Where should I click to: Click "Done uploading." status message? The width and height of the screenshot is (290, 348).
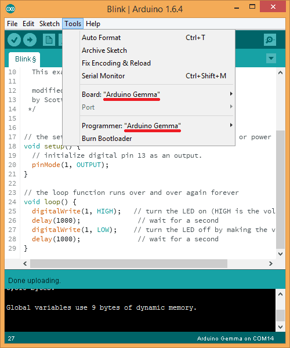coord(34,281)
